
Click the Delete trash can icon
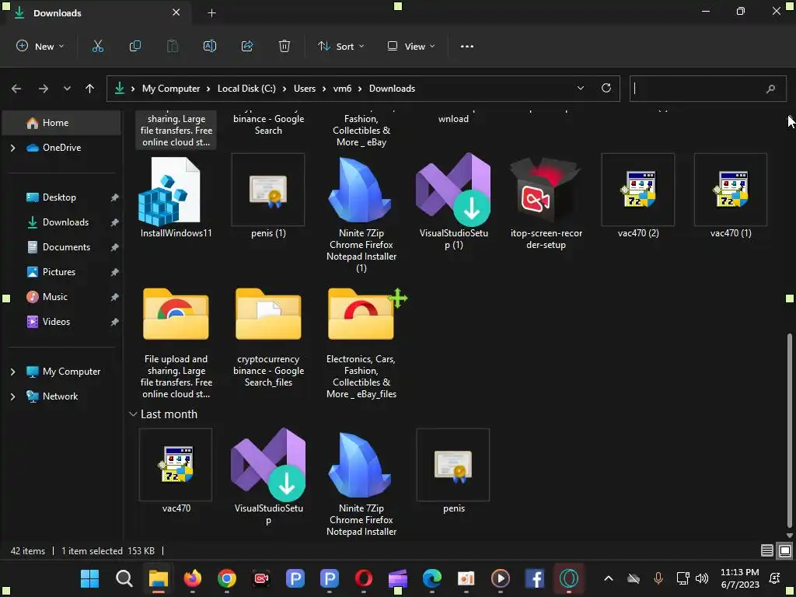coord(285,46)
